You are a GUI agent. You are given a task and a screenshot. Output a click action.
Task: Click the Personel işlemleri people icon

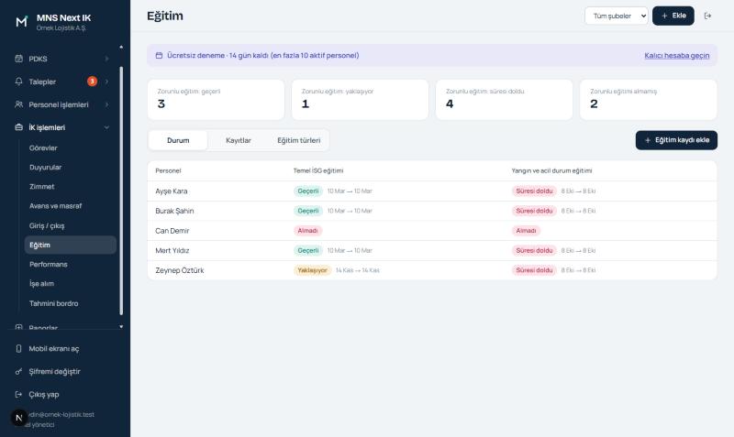click(18, 104)
